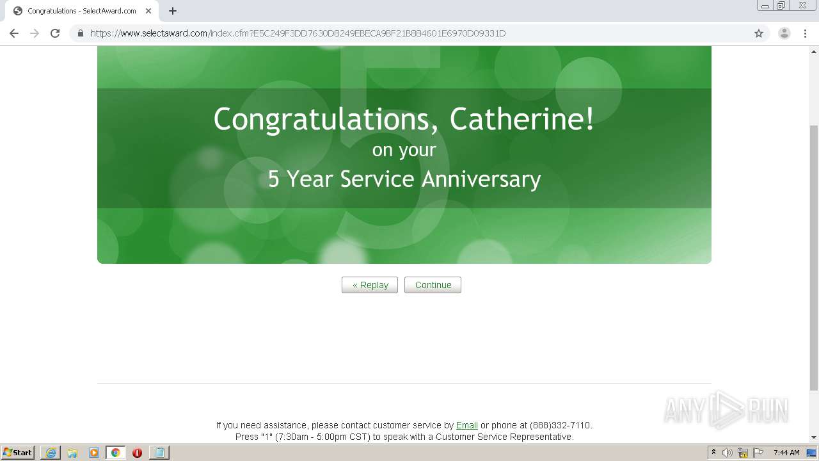The image size is (819, 461).
Task: Click the browser Forward arrow
Action: tap(35, 33)
